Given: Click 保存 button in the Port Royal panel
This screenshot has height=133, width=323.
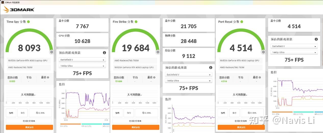Looking at the screenshot, I should (234, 113).
